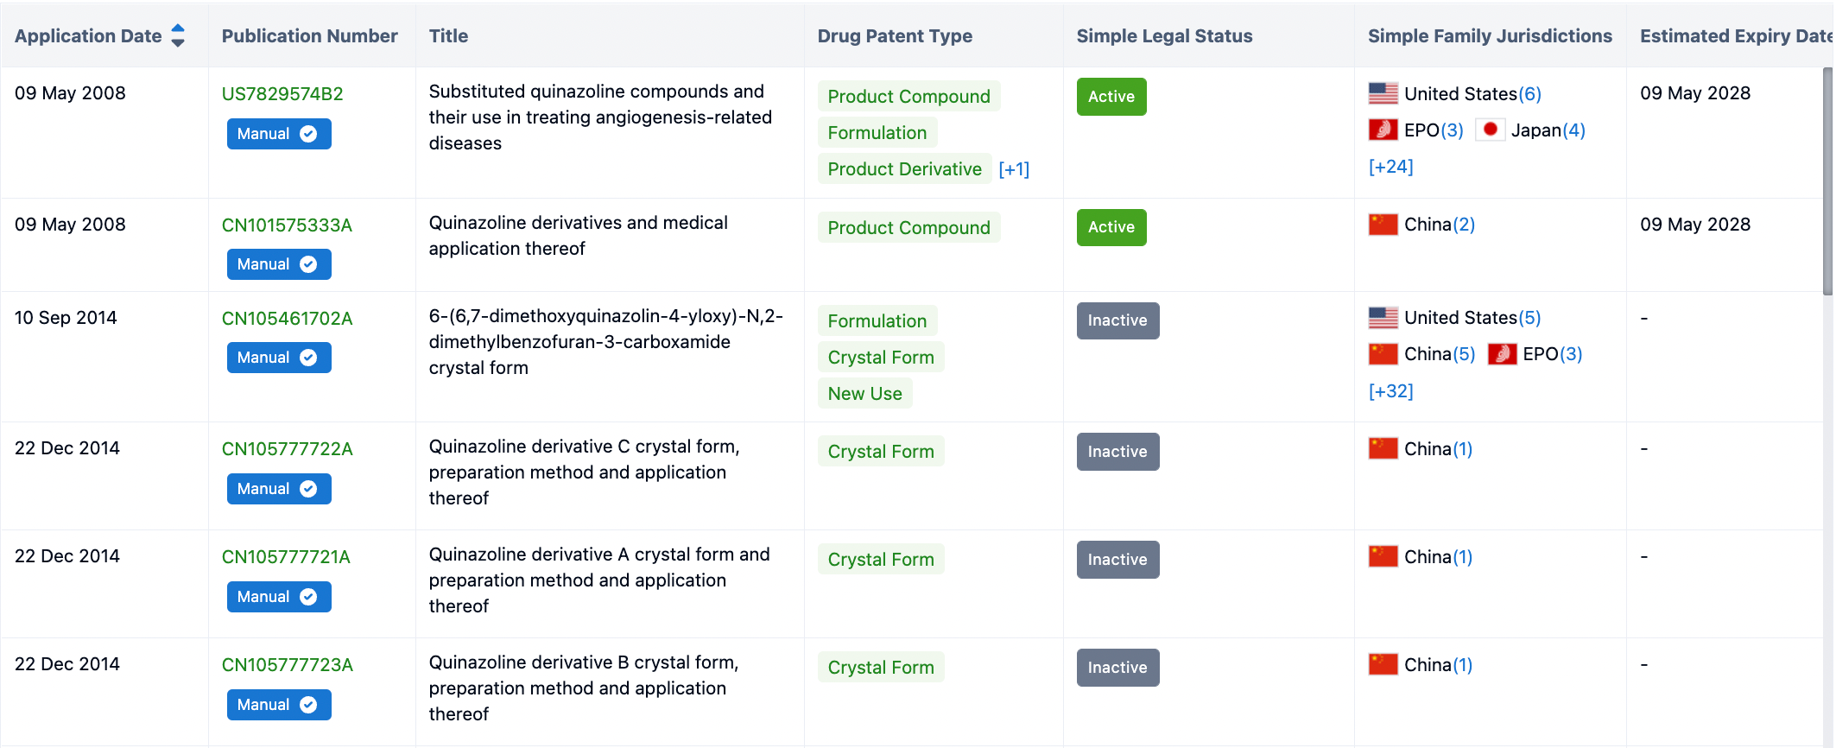
Task: Open patent US7829574B2 link
Action: point(282,94)
